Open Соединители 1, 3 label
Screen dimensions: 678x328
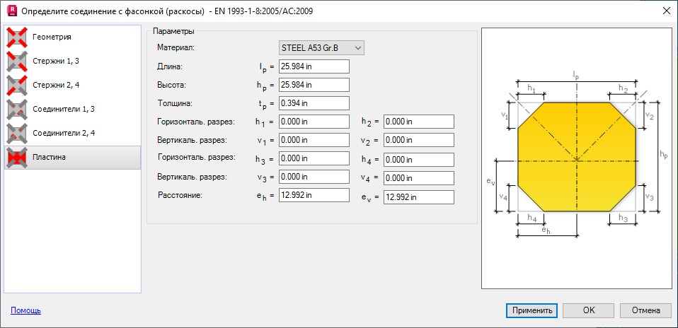[64, 109]
